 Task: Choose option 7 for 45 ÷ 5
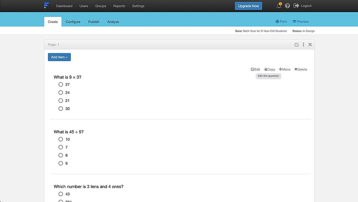(61, 147)
